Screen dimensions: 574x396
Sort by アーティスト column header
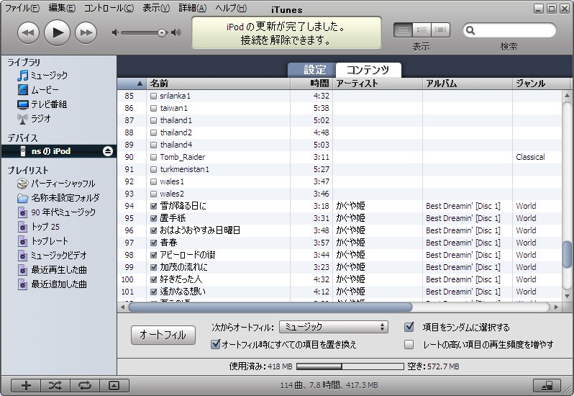tap(378, 84)
